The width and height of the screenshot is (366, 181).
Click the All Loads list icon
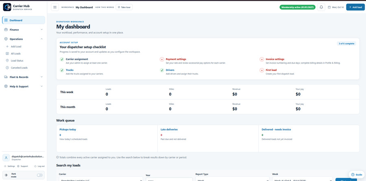pos(7,53)
